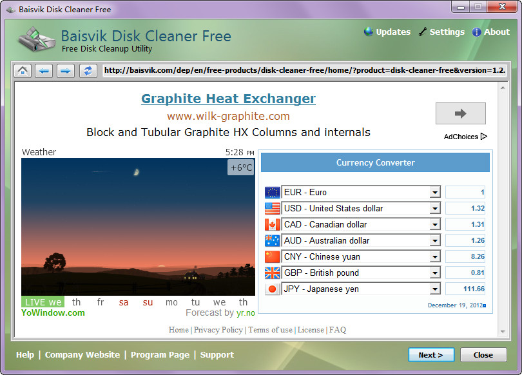The width and height of the screenshot is (522, 375).
Task: Select the 'sa' forecast day
Action: click(x=124, y=302)
